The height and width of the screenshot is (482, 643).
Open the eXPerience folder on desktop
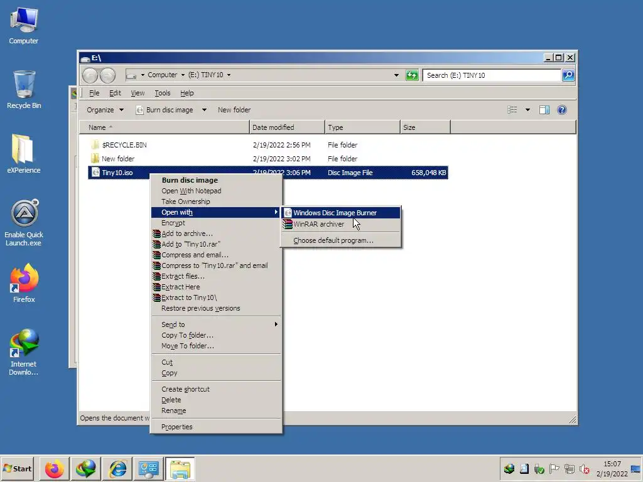24,154
